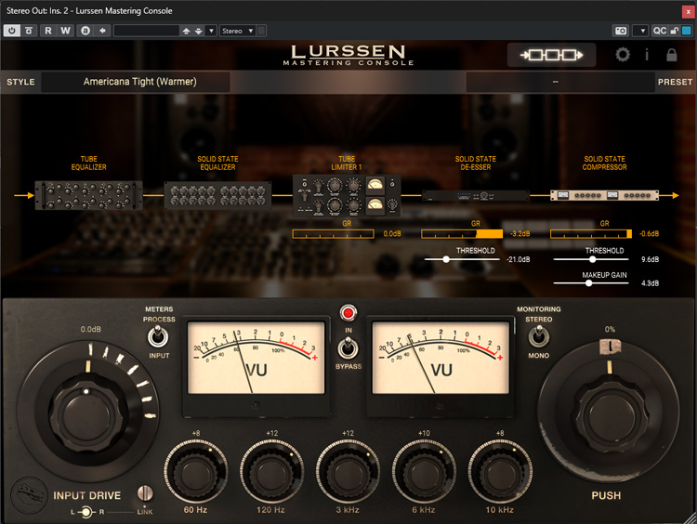Click the right VU meter
Screen dimensions: 697x524
pos(441,358)
